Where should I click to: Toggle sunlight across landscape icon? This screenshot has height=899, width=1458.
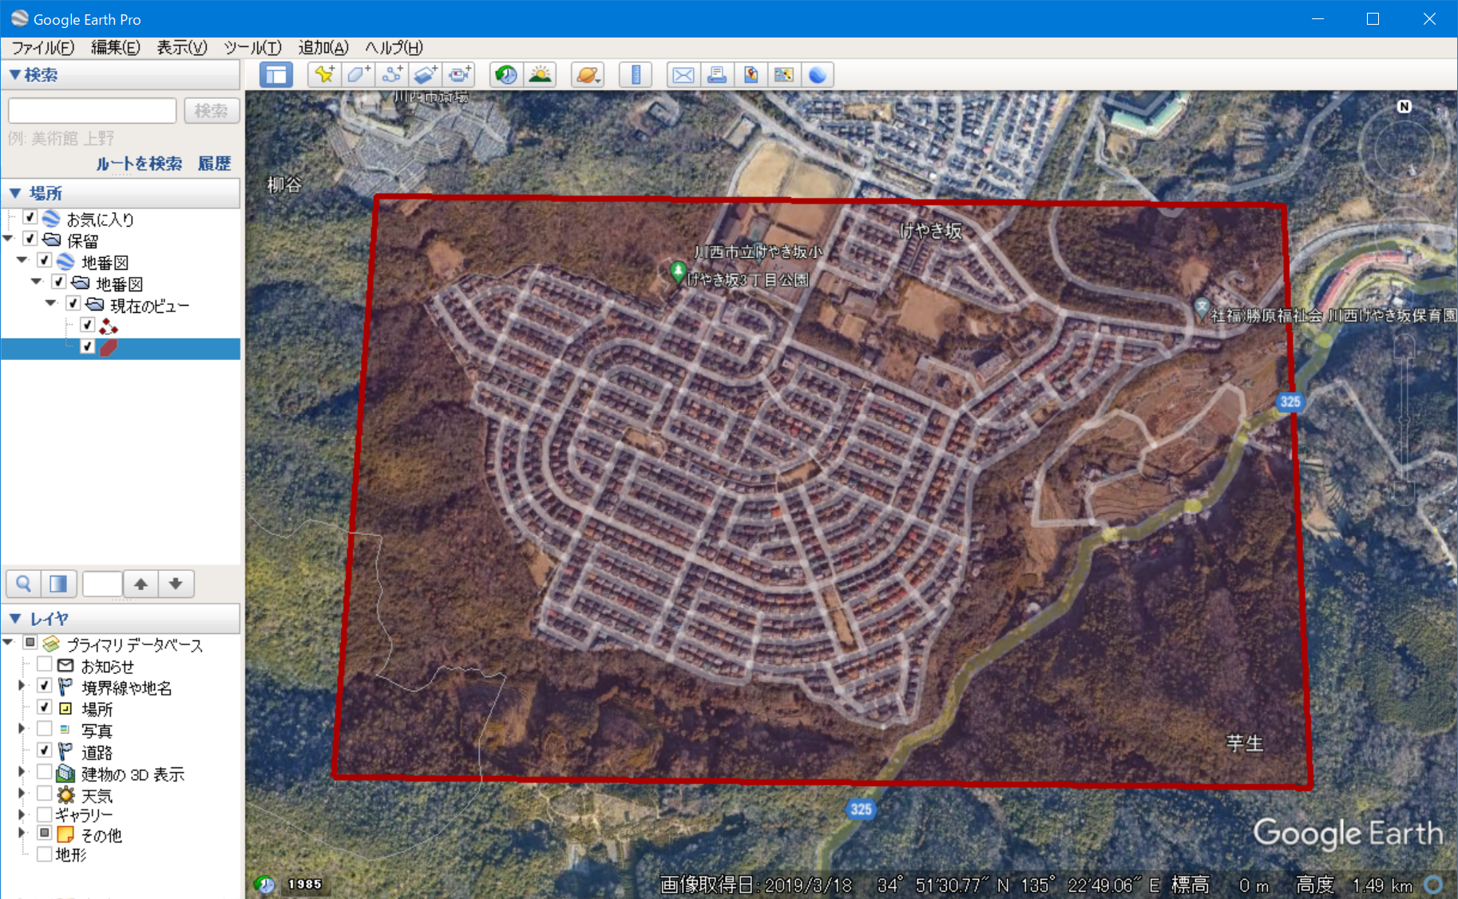pyautogui.click(x=541, y=75)
